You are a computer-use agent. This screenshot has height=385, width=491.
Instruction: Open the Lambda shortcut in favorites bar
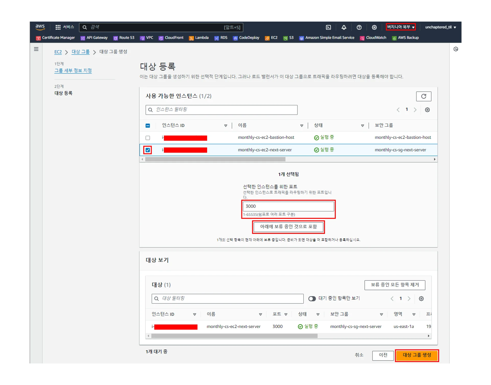[199, 38]
